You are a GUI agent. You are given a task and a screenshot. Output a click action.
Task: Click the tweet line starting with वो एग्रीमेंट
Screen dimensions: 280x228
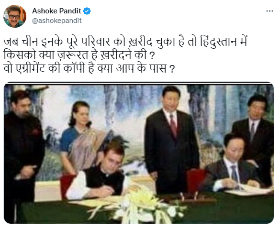pos(89,68)
